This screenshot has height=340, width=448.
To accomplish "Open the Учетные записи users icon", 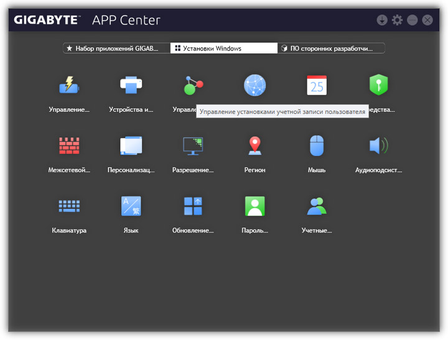I will [317, 206].
